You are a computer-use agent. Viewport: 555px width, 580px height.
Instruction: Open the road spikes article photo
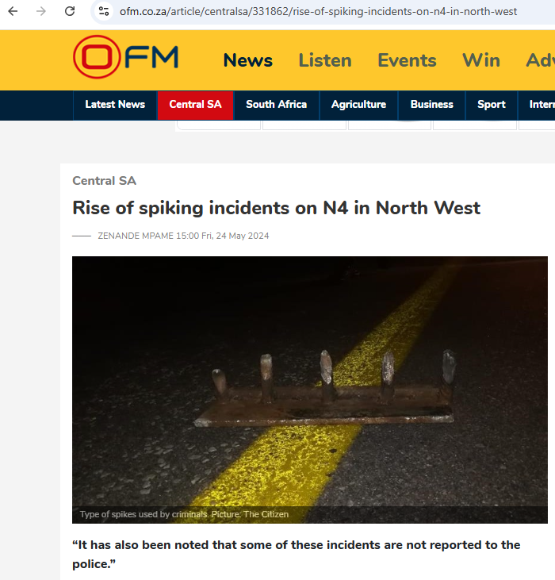pyautogui.click(x=310, y=390)
